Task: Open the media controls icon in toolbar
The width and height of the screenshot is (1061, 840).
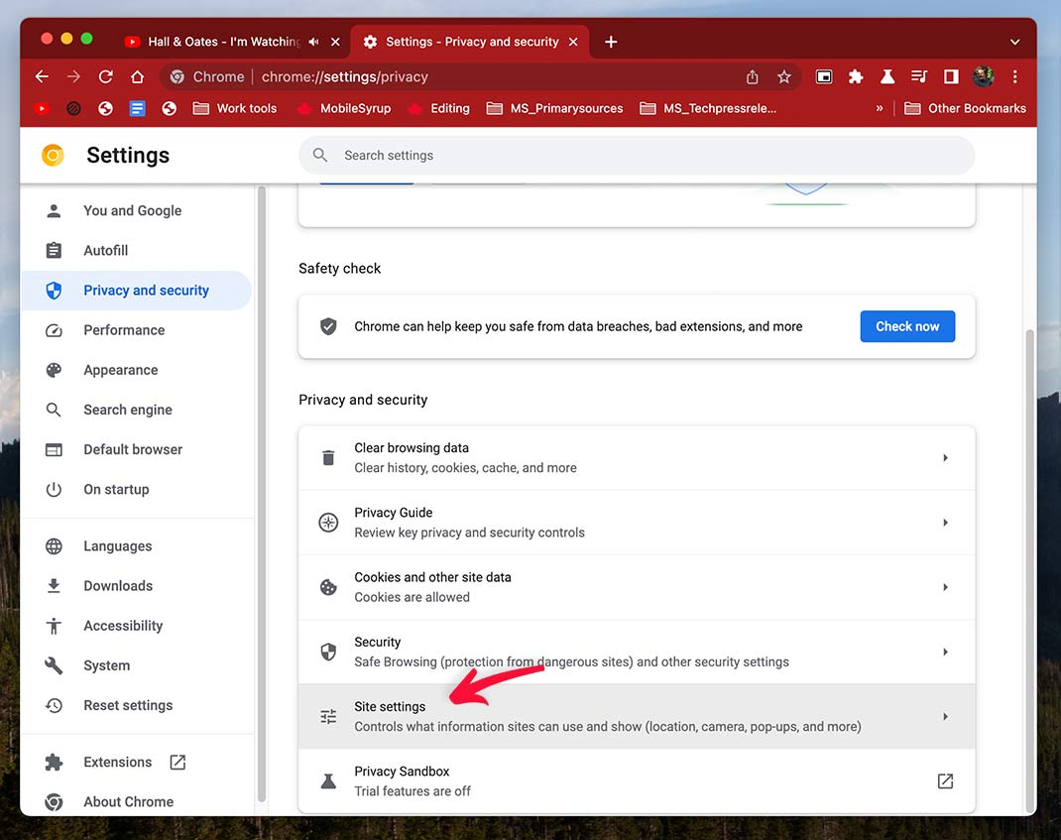Action: [919, 76]
